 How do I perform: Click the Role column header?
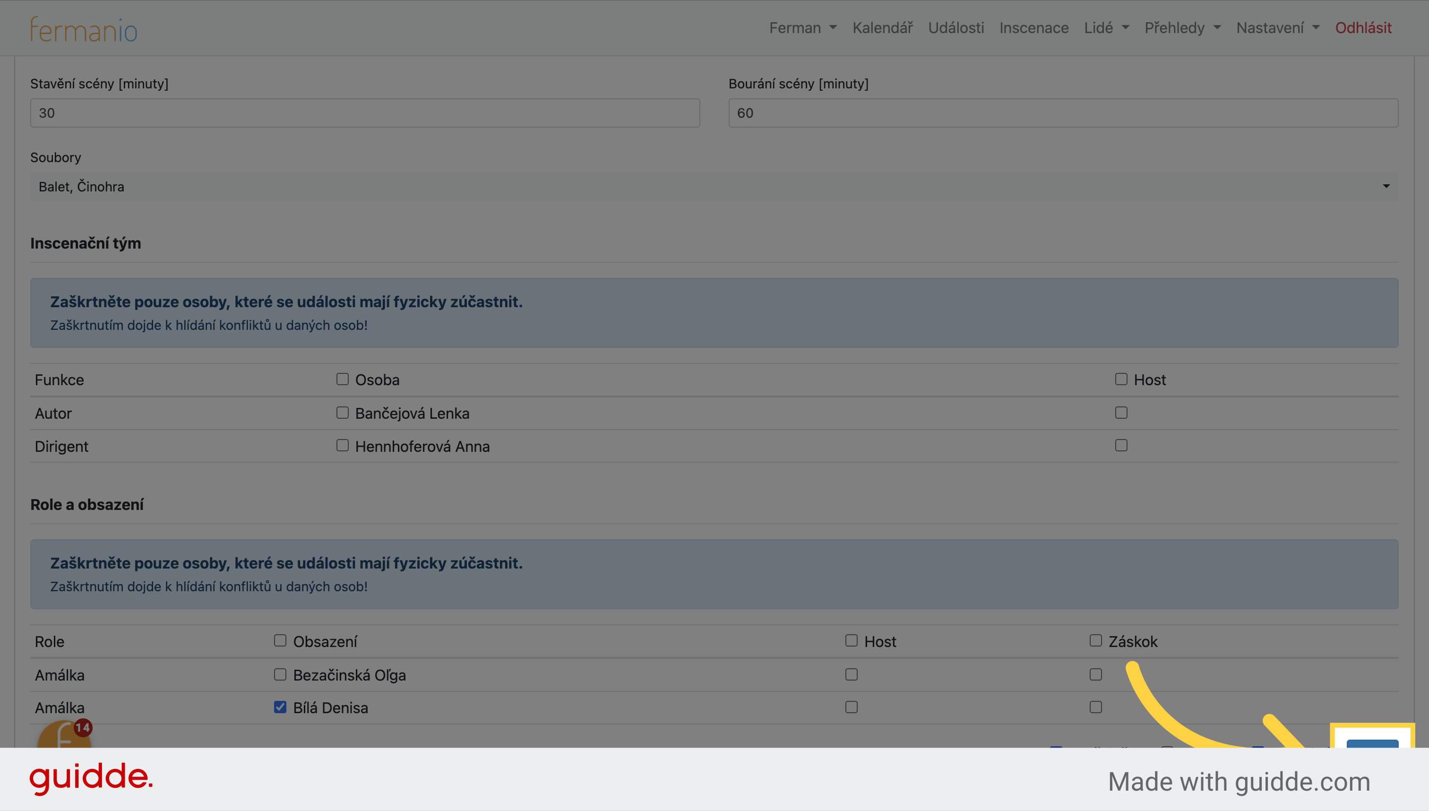(50, 642)
